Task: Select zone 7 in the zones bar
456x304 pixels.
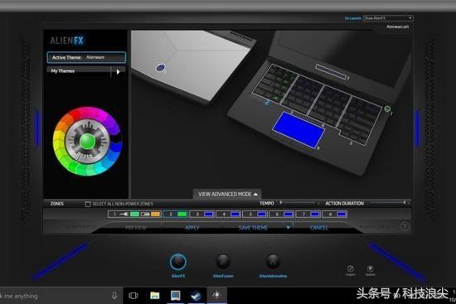Action: point(308,215)
